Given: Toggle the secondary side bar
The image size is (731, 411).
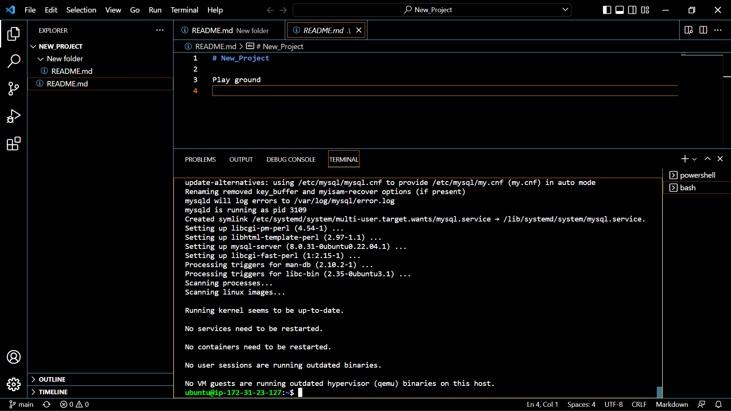Looking at the screenshot, I should pyautogui.click(x=632, y=10).
